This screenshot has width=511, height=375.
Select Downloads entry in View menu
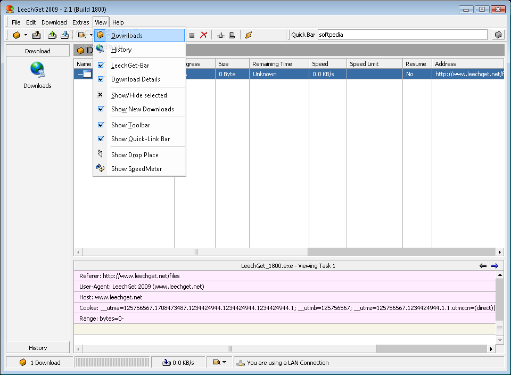139,35
